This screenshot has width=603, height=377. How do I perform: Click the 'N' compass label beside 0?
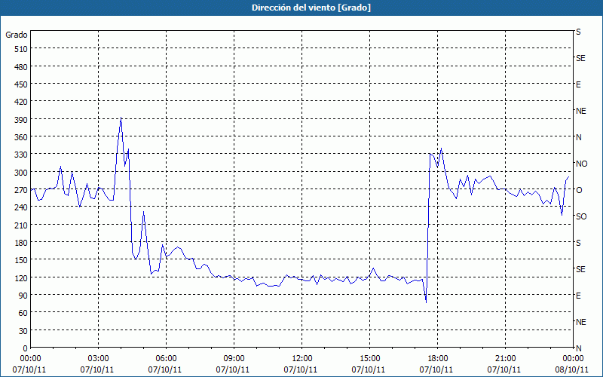[579, 348]
